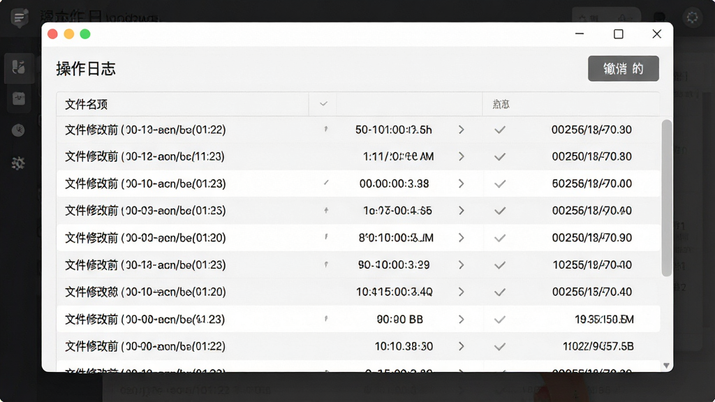The height and width of the screenshot is (402, 715).
Task: Toggle checkmark in 50256/18/-70.00 row
Action: point(500,184)
